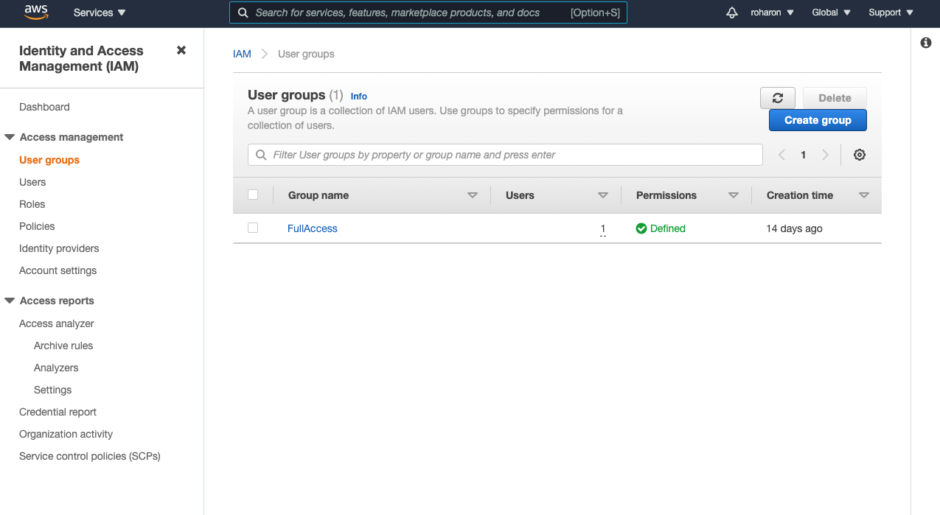940x515 pixels.
Task: Open Policies in the sidebar
Action: click(x=37, y=226)
